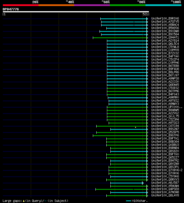Select the UniRef100_B9S2N7 hit label
184x203 pixels.
coord(165,129)
